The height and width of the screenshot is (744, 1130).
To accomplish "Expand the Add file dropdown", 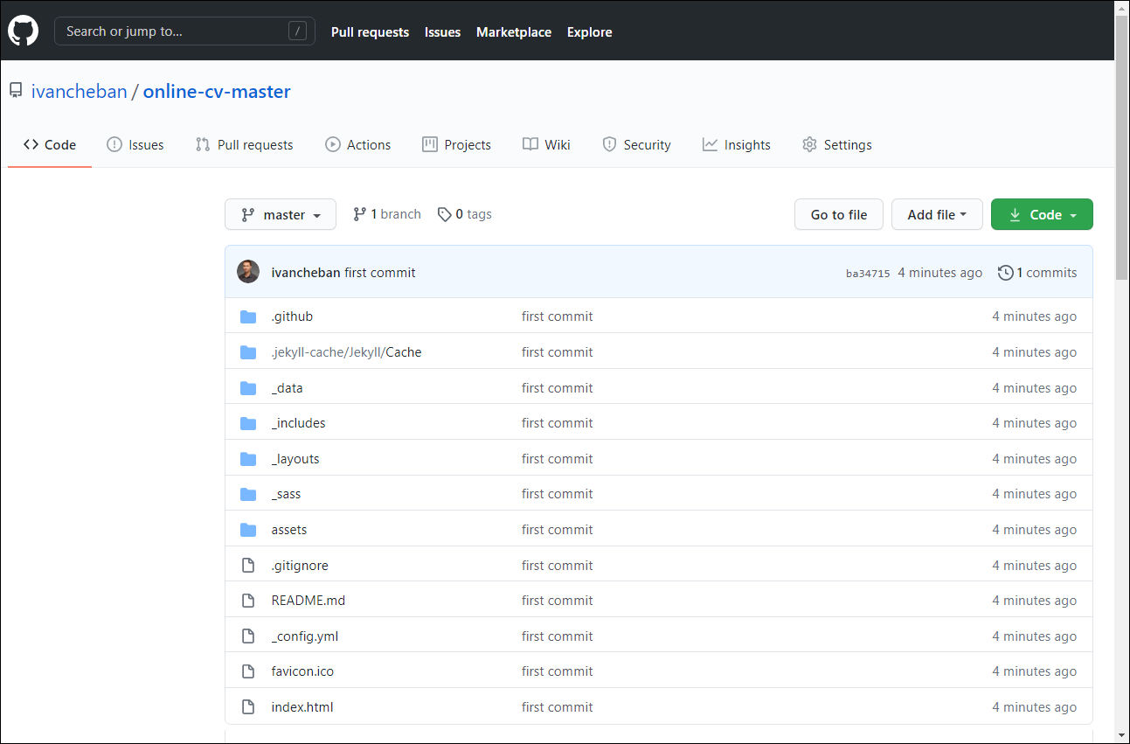I will tap(937, 214).
